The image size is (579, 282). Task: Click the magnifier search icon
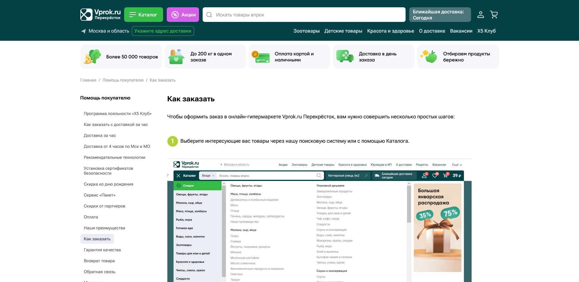point(209,15)
